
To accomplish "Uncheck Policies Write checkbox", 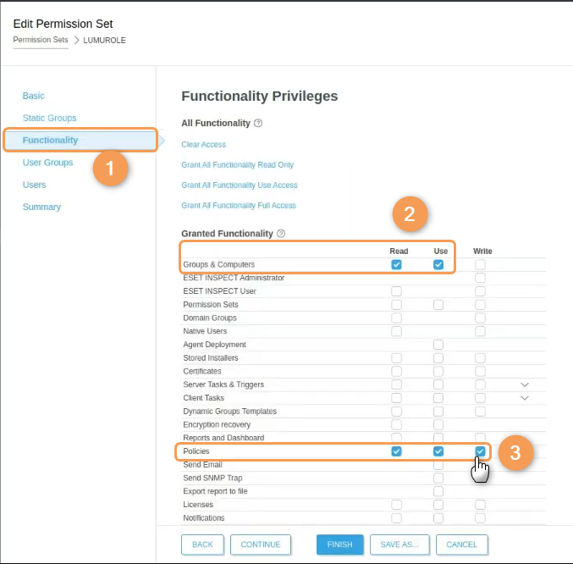I will [481, 451].
